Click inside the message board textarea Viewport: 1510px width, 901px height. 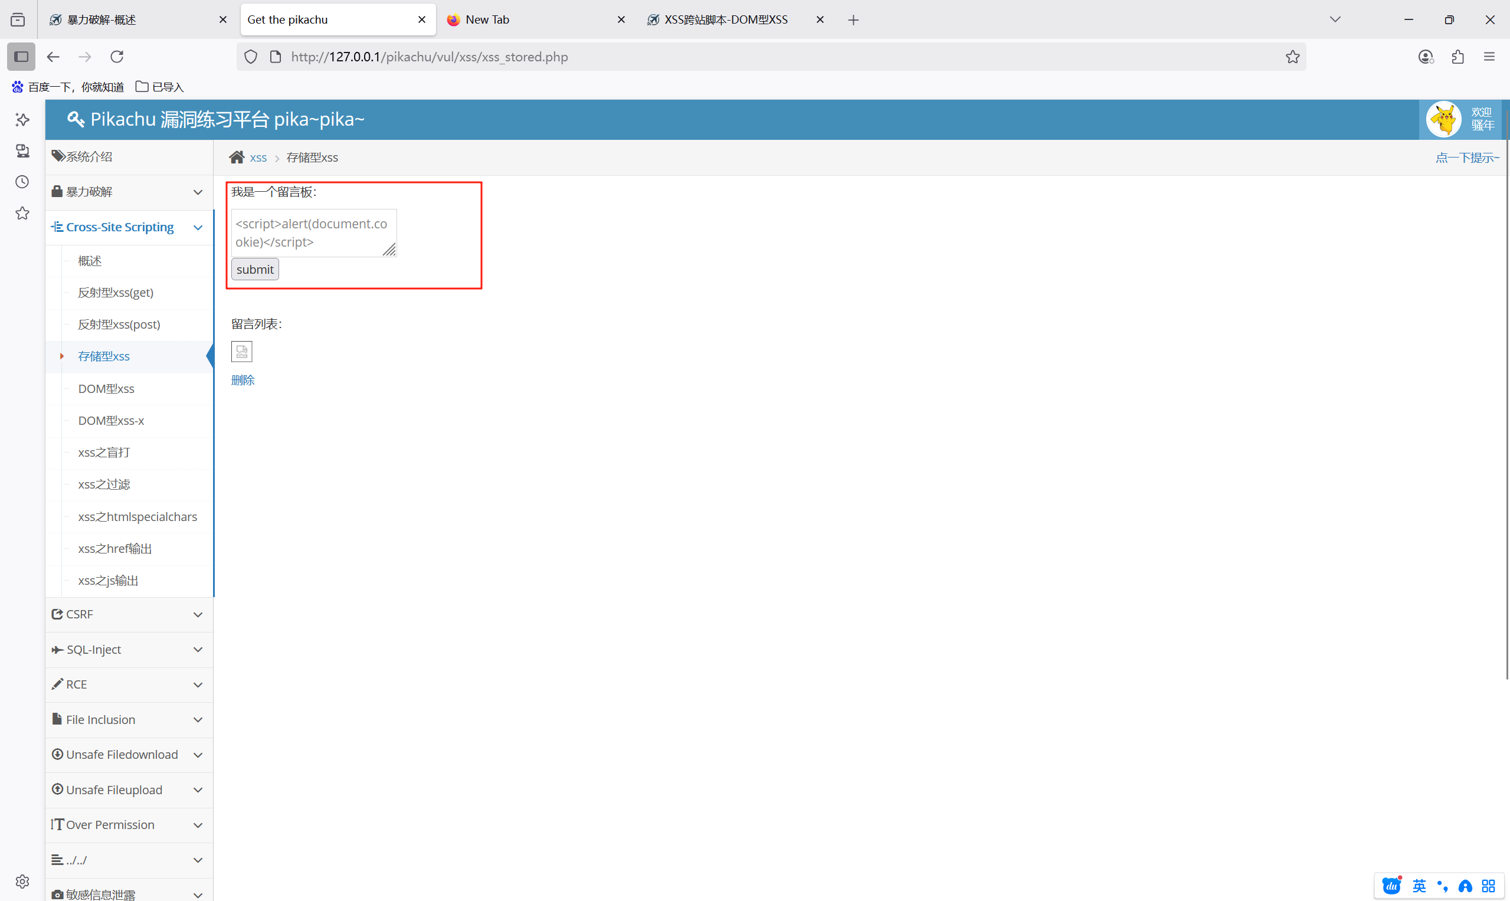[314, 233]
